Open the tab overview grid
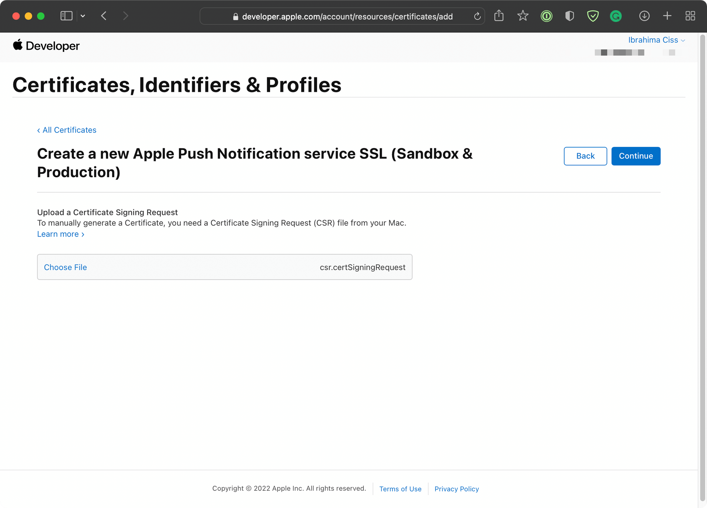Screen dimensions: 707x508 [690, 16]
